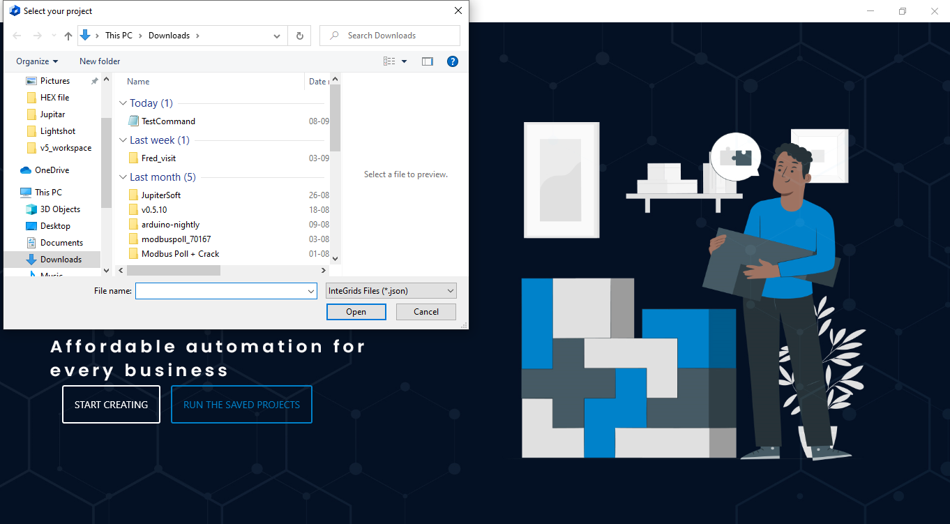Open Documents in navigation pane
This screenshot has height=524, width=950.
pos(61,243)
